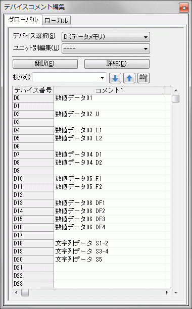This screenshot has width=192, height=309.
Task: Open search settings binoculars icon
Action: pos(143,78)
